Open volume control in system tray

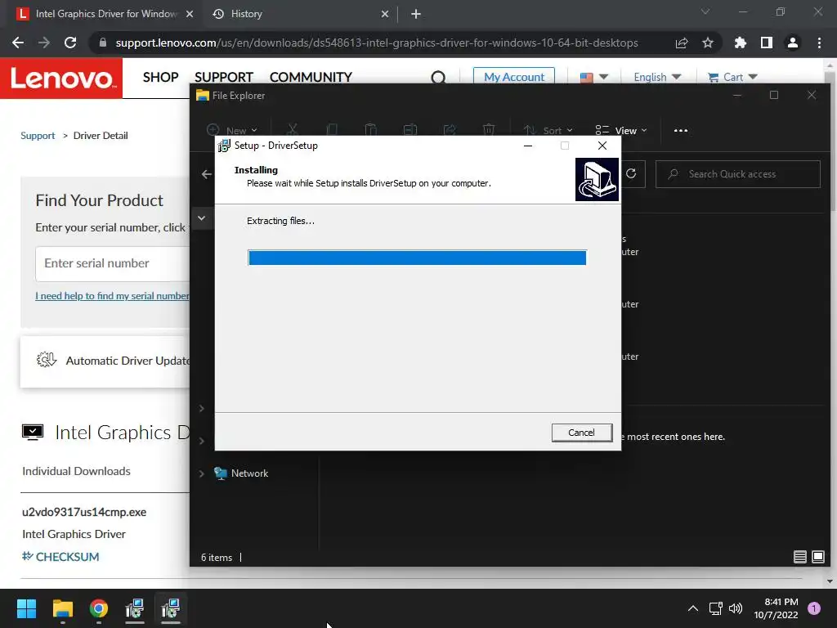tap(736, 608)
